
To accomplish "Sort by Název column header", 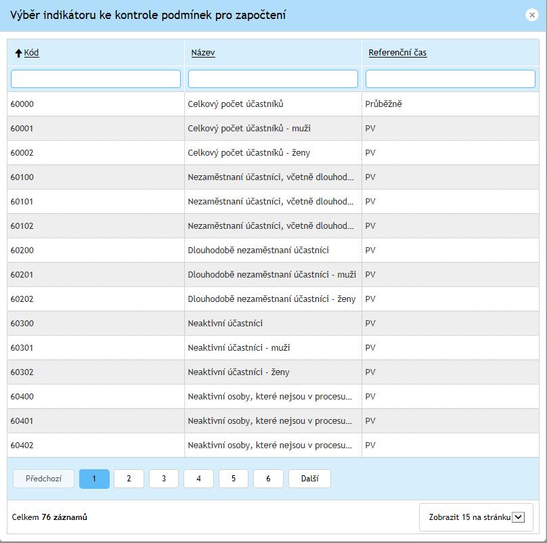I will pos(203,53).
